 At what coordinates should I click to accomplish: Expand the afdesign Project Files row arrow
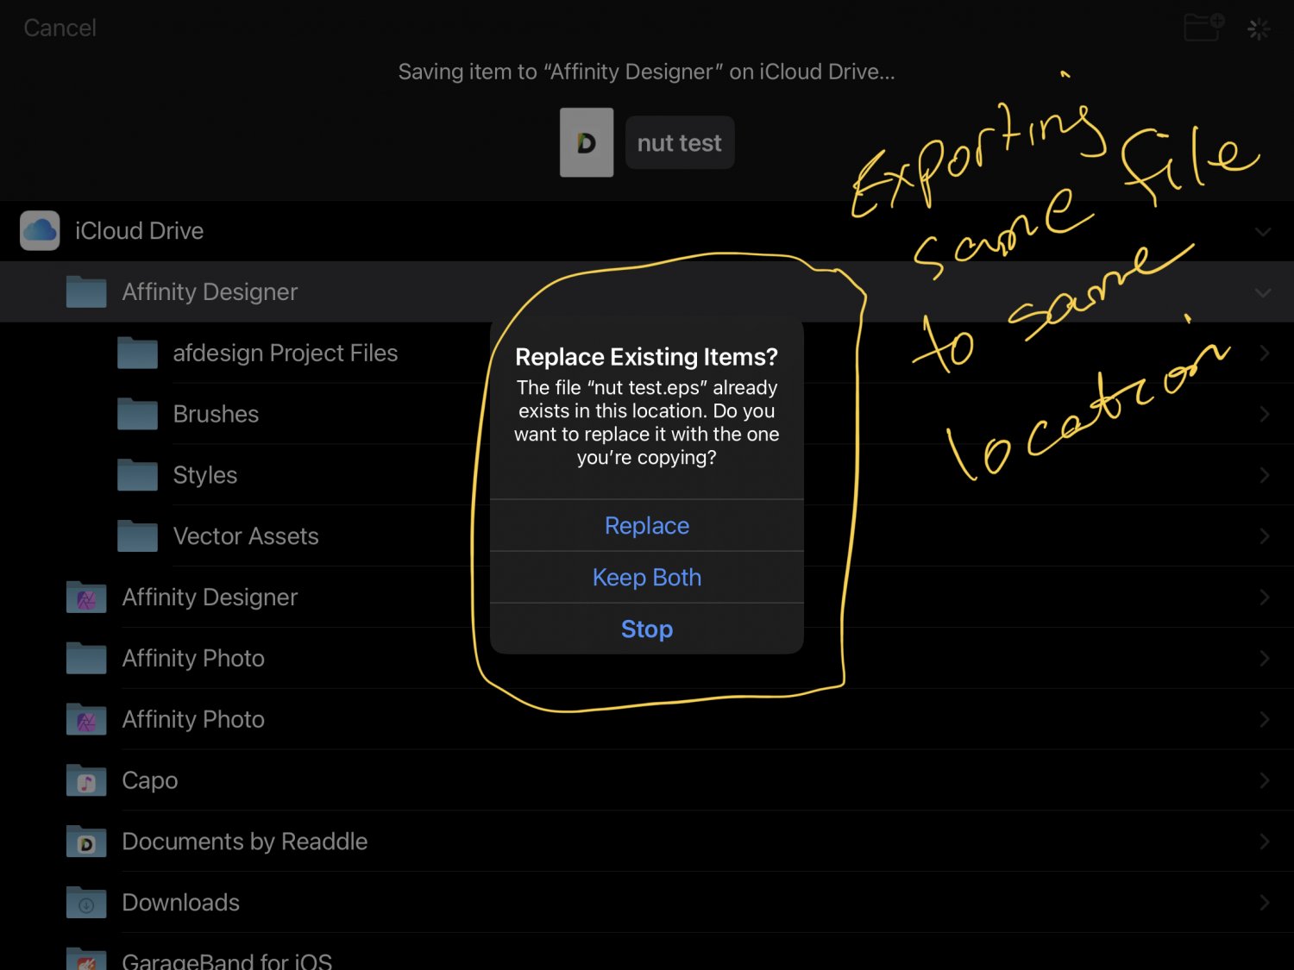pyautogui.click(x=1263, y=353)
